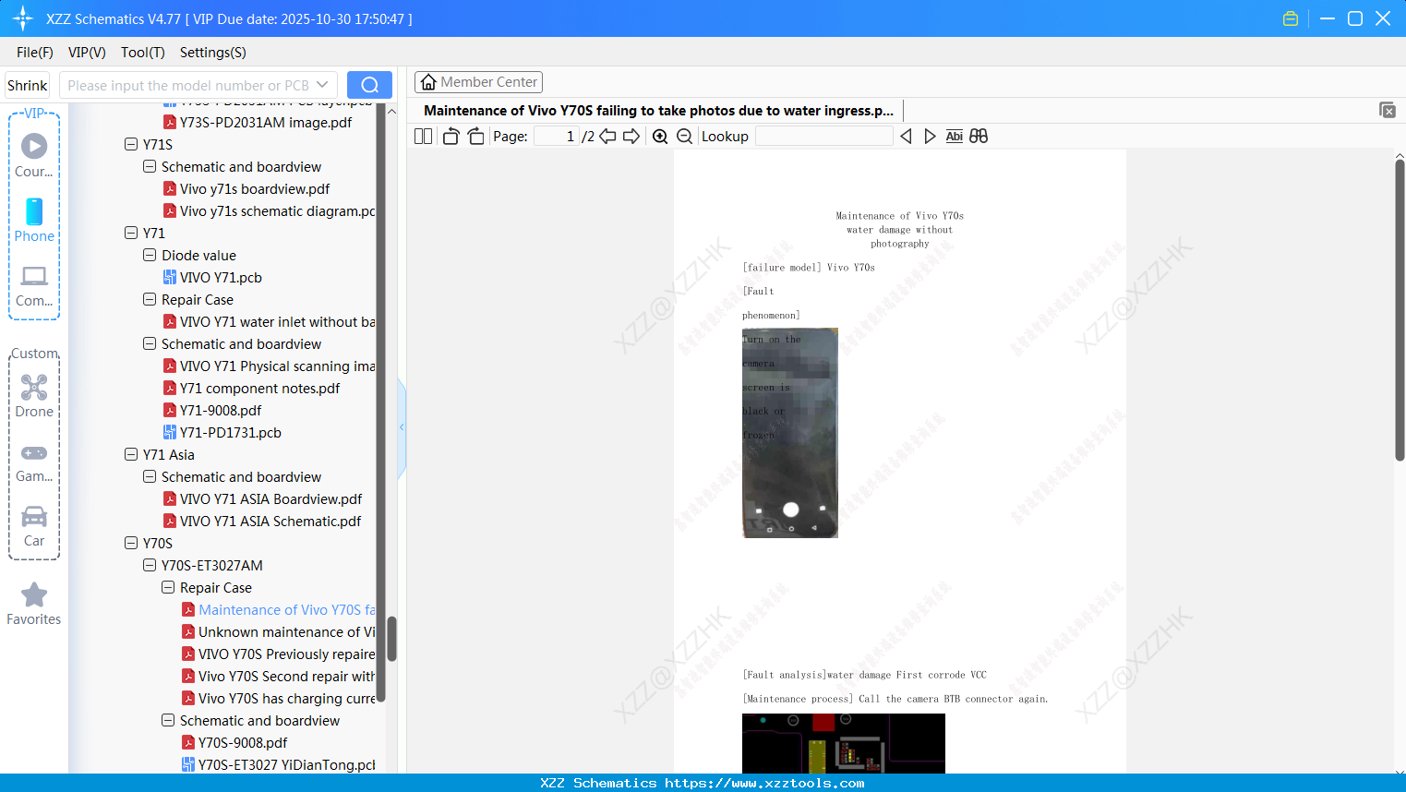Open the Settings menu
This screenshot has height=792, width=1406.
click(x=212, y=53)
